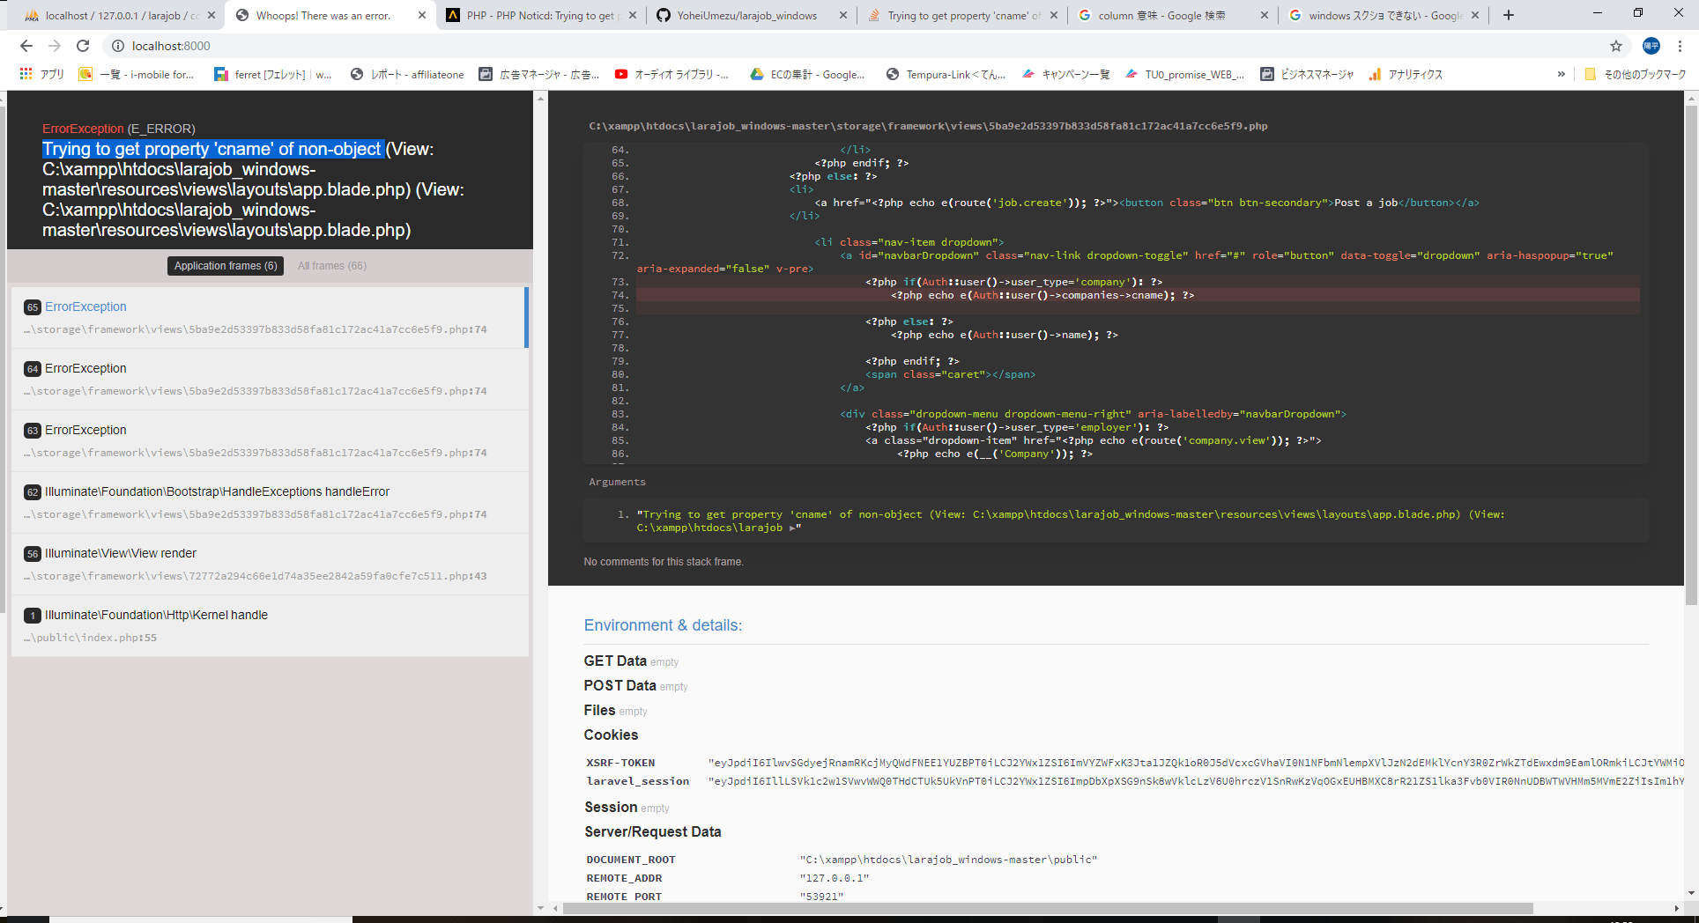1699x923 pixels.
Task: Open the ferret bookmark
Action: 273,74
